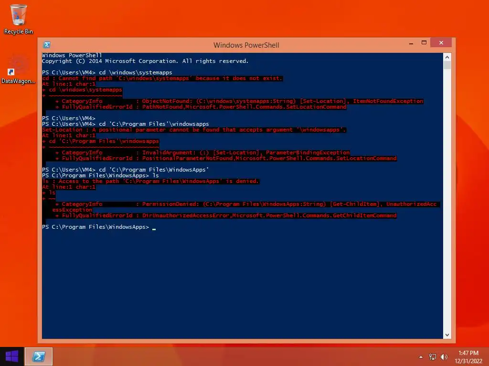Open the Recycle Bin desktop icon
Image resolution: width=489 pixels, height=366 pixels.
click(19, 19)
